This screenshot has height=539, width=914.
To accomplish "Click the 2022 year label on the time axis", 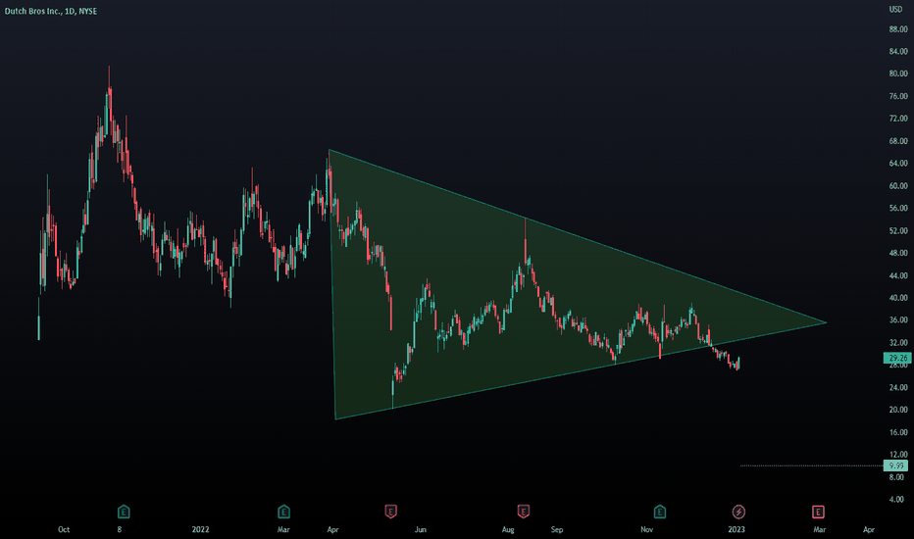I will (200, 529).
